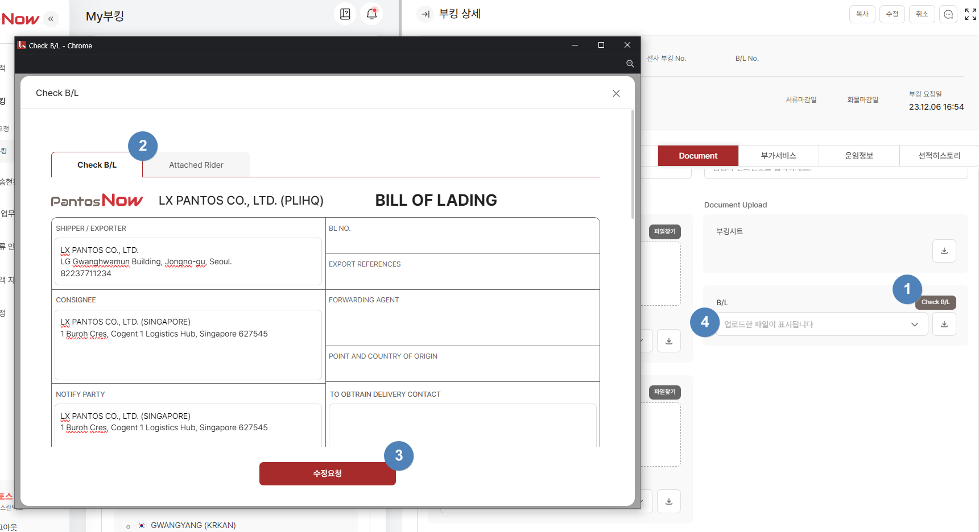Screen dimensions: 979x532
Task: Open the chat bubble icon next to 취소
Action: (948, 14)
